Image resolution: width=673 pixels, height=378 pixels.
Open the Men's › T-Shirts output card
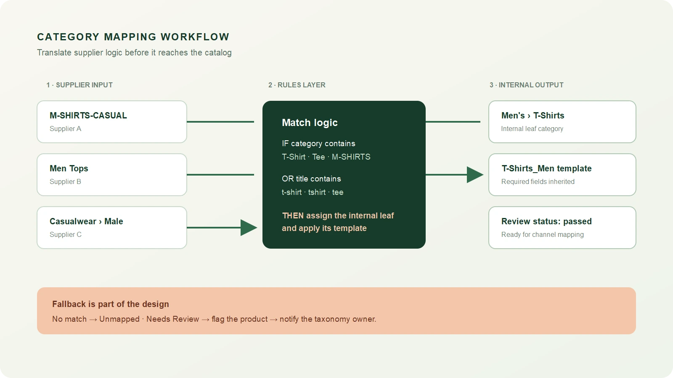pyautogui.click(x=562, y=122)
